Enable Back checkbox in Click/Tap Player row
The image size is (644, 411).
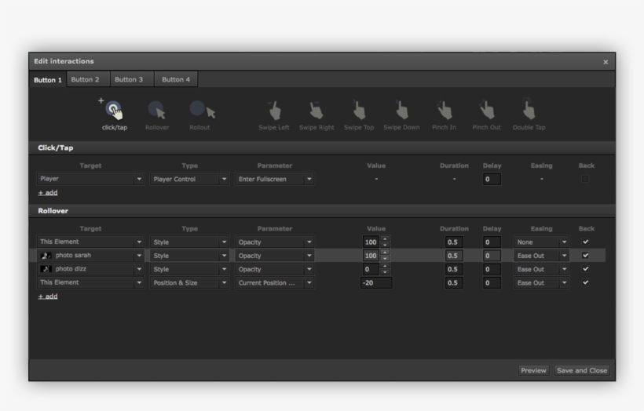coord(585,179)
